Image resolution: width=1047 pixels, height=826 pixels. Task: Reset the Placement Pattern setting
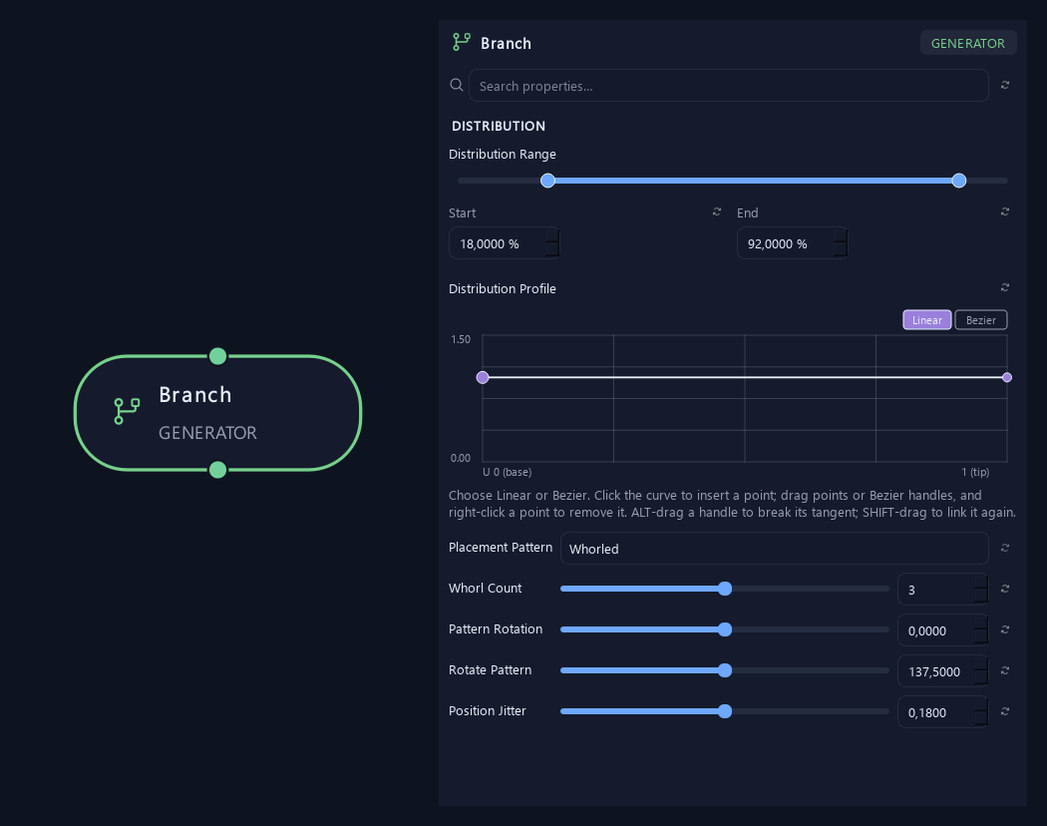tap(1005, 548)
